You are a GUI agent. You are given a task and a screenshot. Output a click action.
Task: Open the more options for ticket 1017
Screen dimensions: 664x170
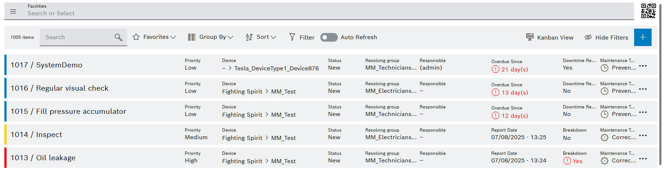pos(643,66)
